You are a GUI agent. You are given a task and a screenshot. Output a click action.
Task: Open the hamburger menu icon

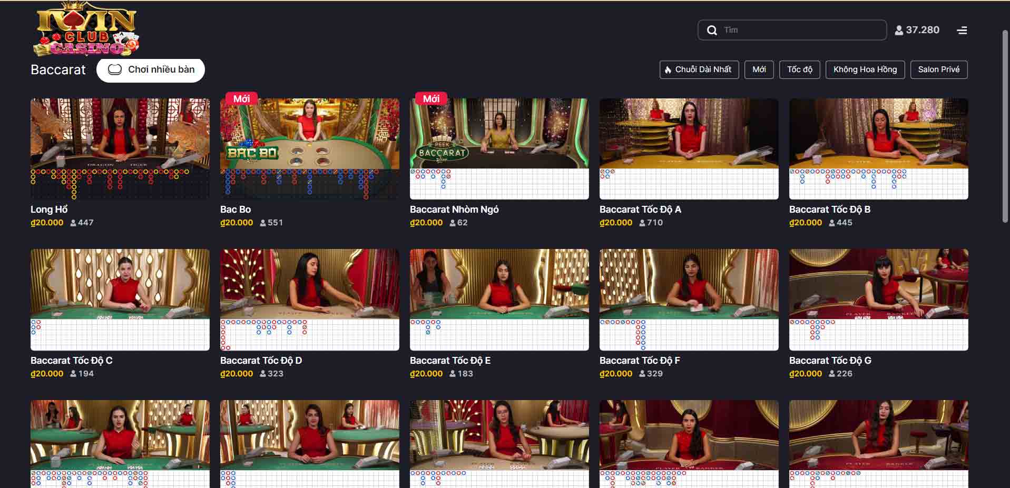pos(962,31)
